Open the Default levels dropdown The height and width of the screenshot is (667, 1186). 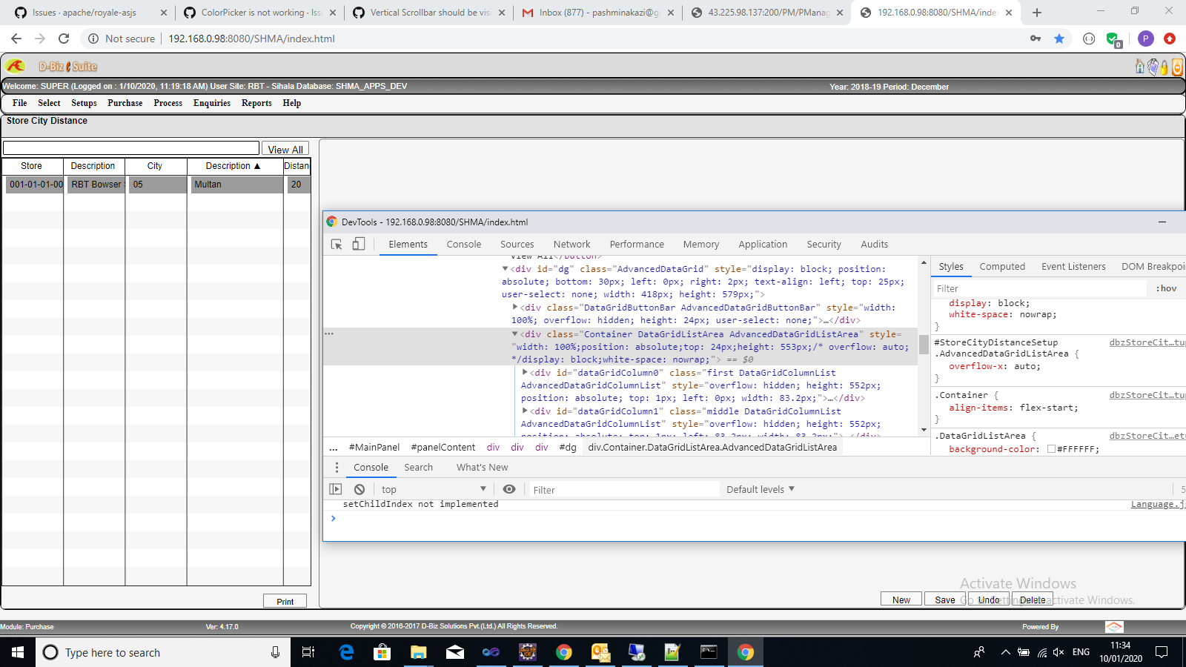[x=761, y=489]
